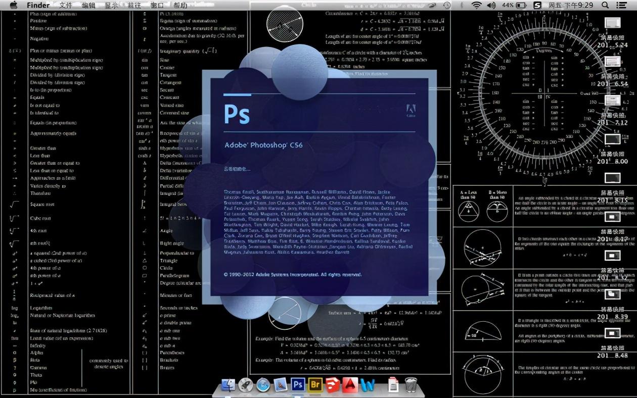
Task: Open the 文件 (File) menu
Action: [66, 5]
